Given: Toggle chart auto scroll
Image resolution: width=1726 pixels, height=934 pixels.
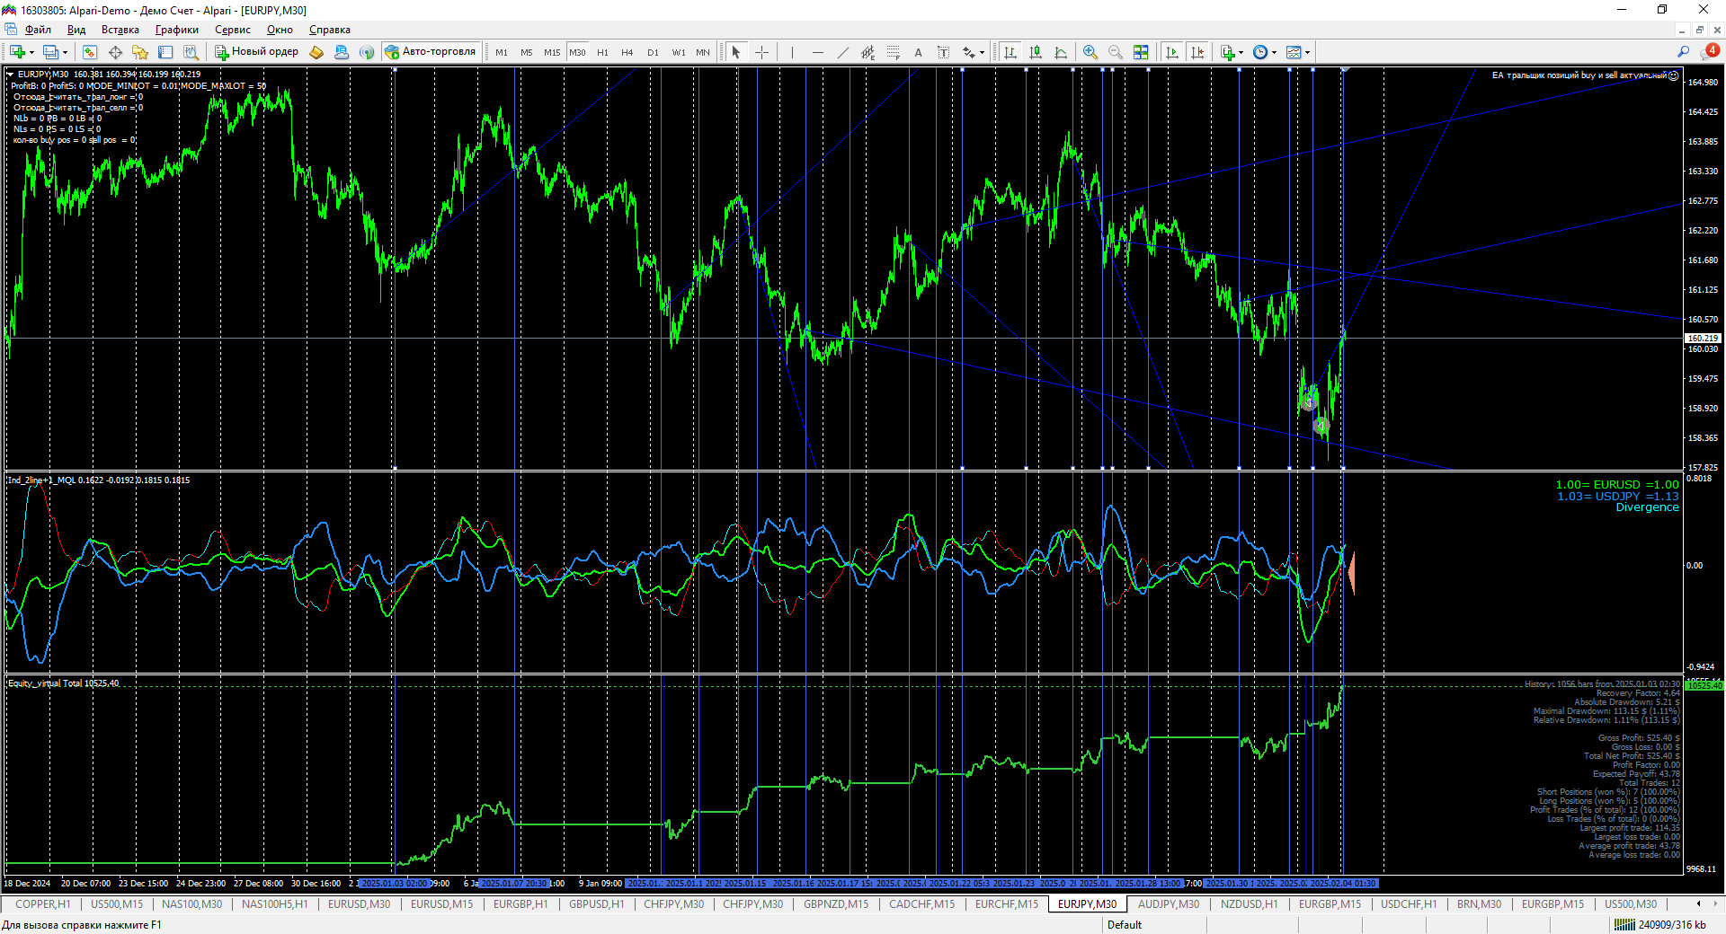Looking at the screenshot, I should pos(1172,52).
